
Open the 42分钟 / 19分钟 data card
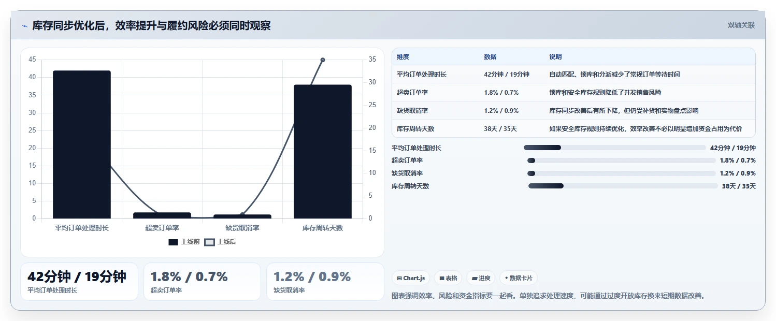click(x=79, y=282)
